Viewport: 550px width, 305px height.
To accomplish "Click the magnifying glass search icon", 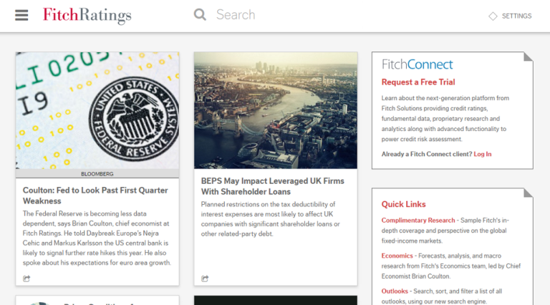I will [x=200, y=15].
